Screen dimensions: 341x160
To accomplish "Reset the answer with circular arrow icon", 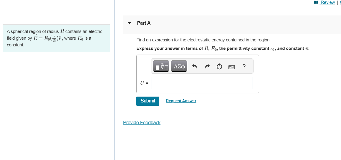I will tap(219, 67).
